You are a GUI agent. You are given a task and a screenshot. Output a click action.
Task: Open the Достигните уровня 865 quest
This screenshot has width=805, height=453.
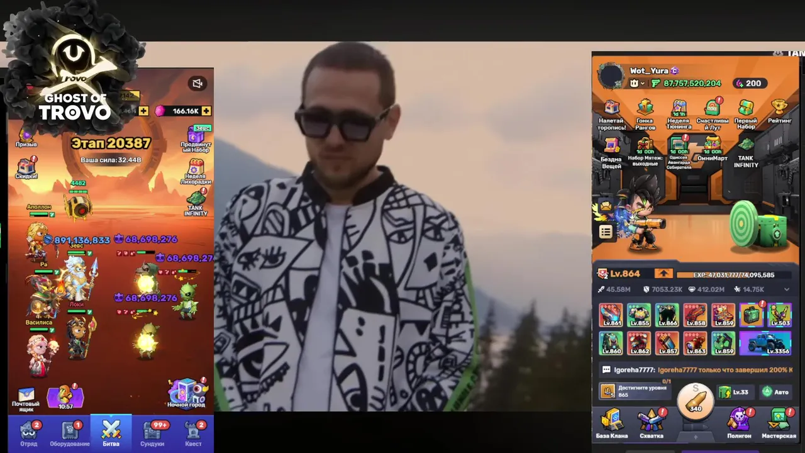634,391
